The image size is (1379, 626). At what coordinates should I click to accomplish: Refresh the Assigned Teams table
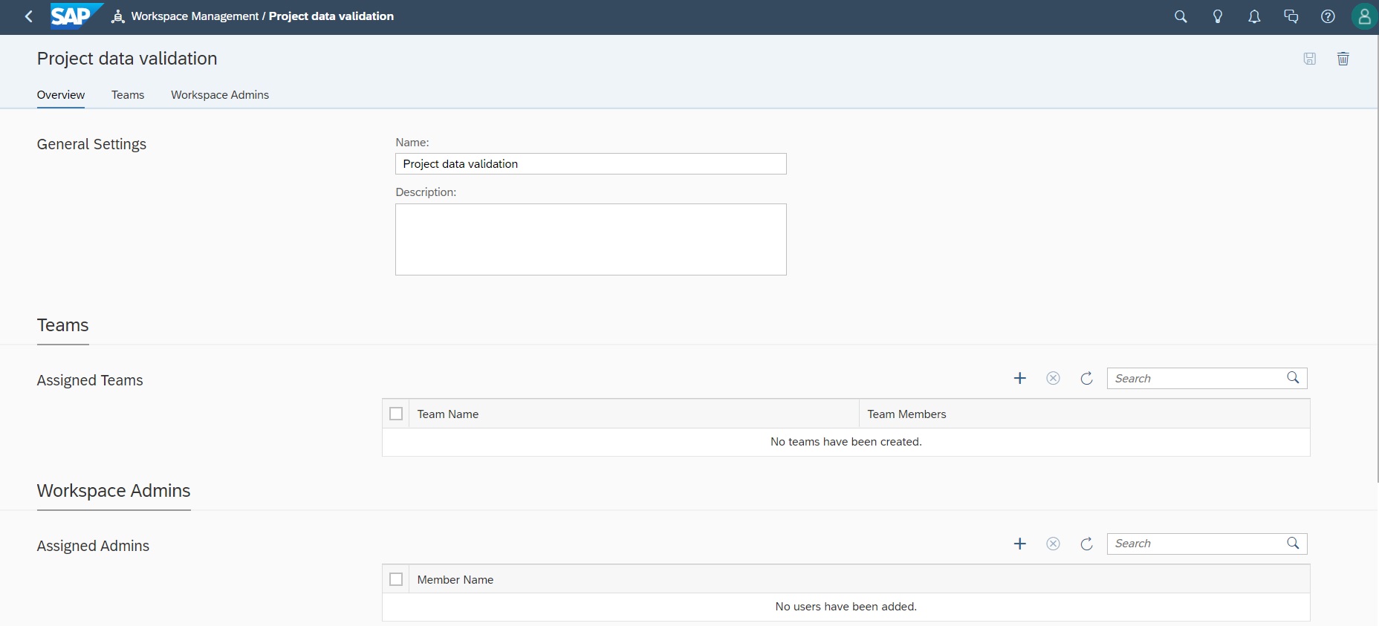1086,379
